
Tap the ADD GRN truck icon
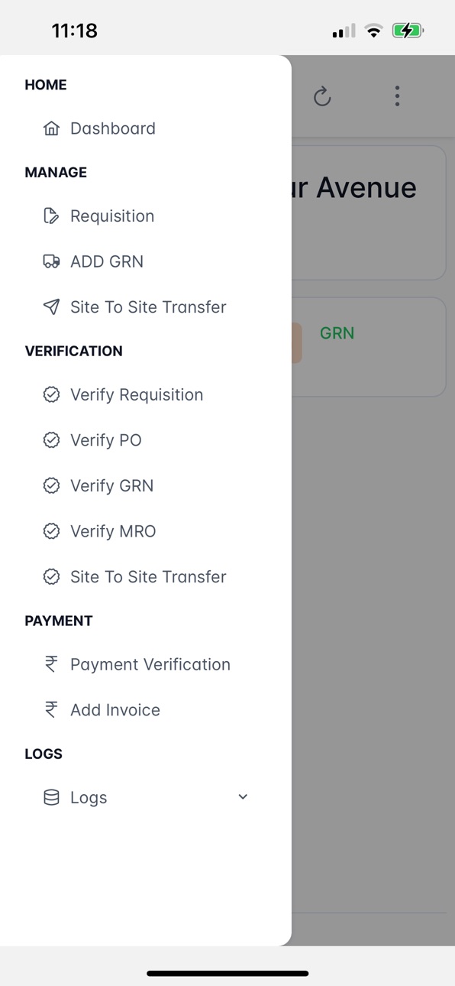click(x=51, y=261)
